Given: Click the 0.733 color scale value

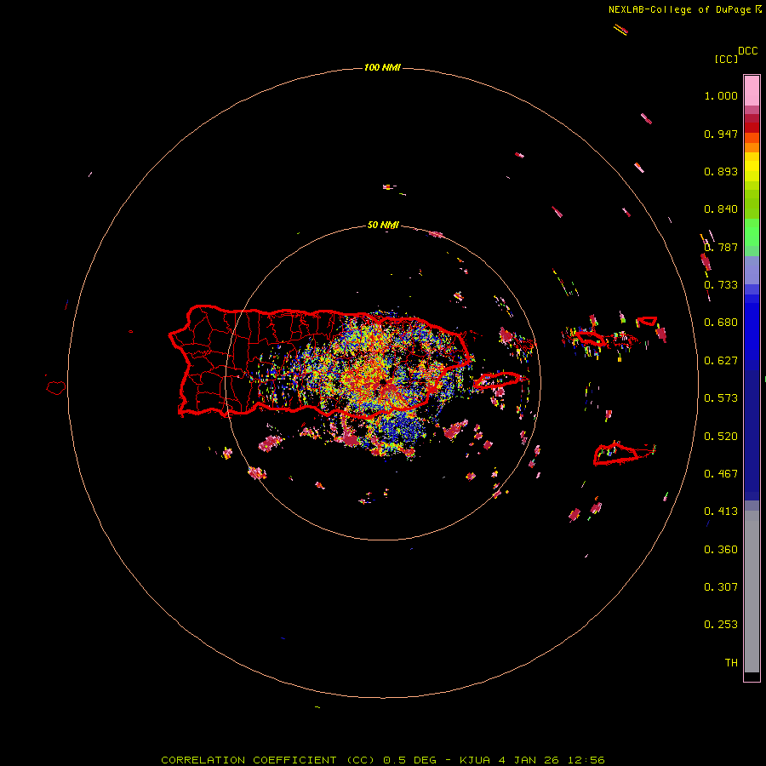Looking at the screenshot, I should tap(721, 285).
